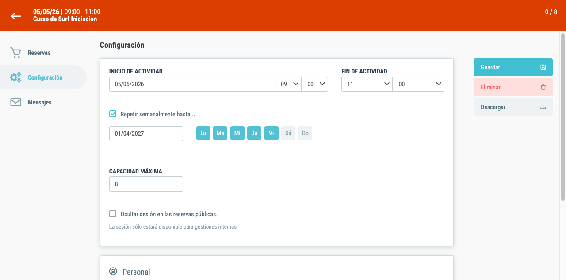Toggle the Vi weekday button
The width and height of the screenshot is (566, 280).
click(x=272, y=133)
